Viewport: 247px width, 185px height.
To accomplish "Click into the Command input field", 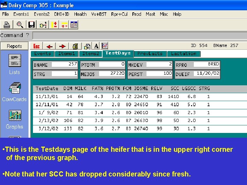I will click(x=140, y=35).
